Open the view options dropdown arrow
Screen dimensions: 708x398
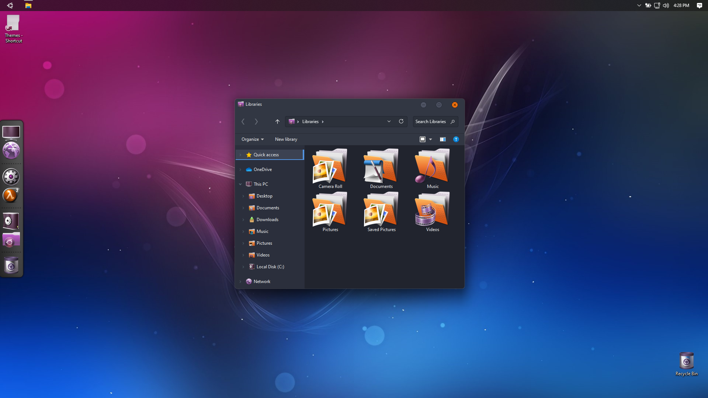[430, 139]
